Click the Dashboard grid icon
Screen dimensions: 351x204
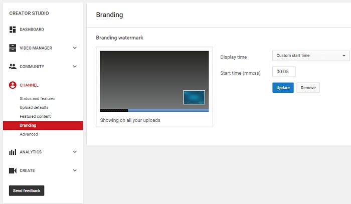pos(13,29)
